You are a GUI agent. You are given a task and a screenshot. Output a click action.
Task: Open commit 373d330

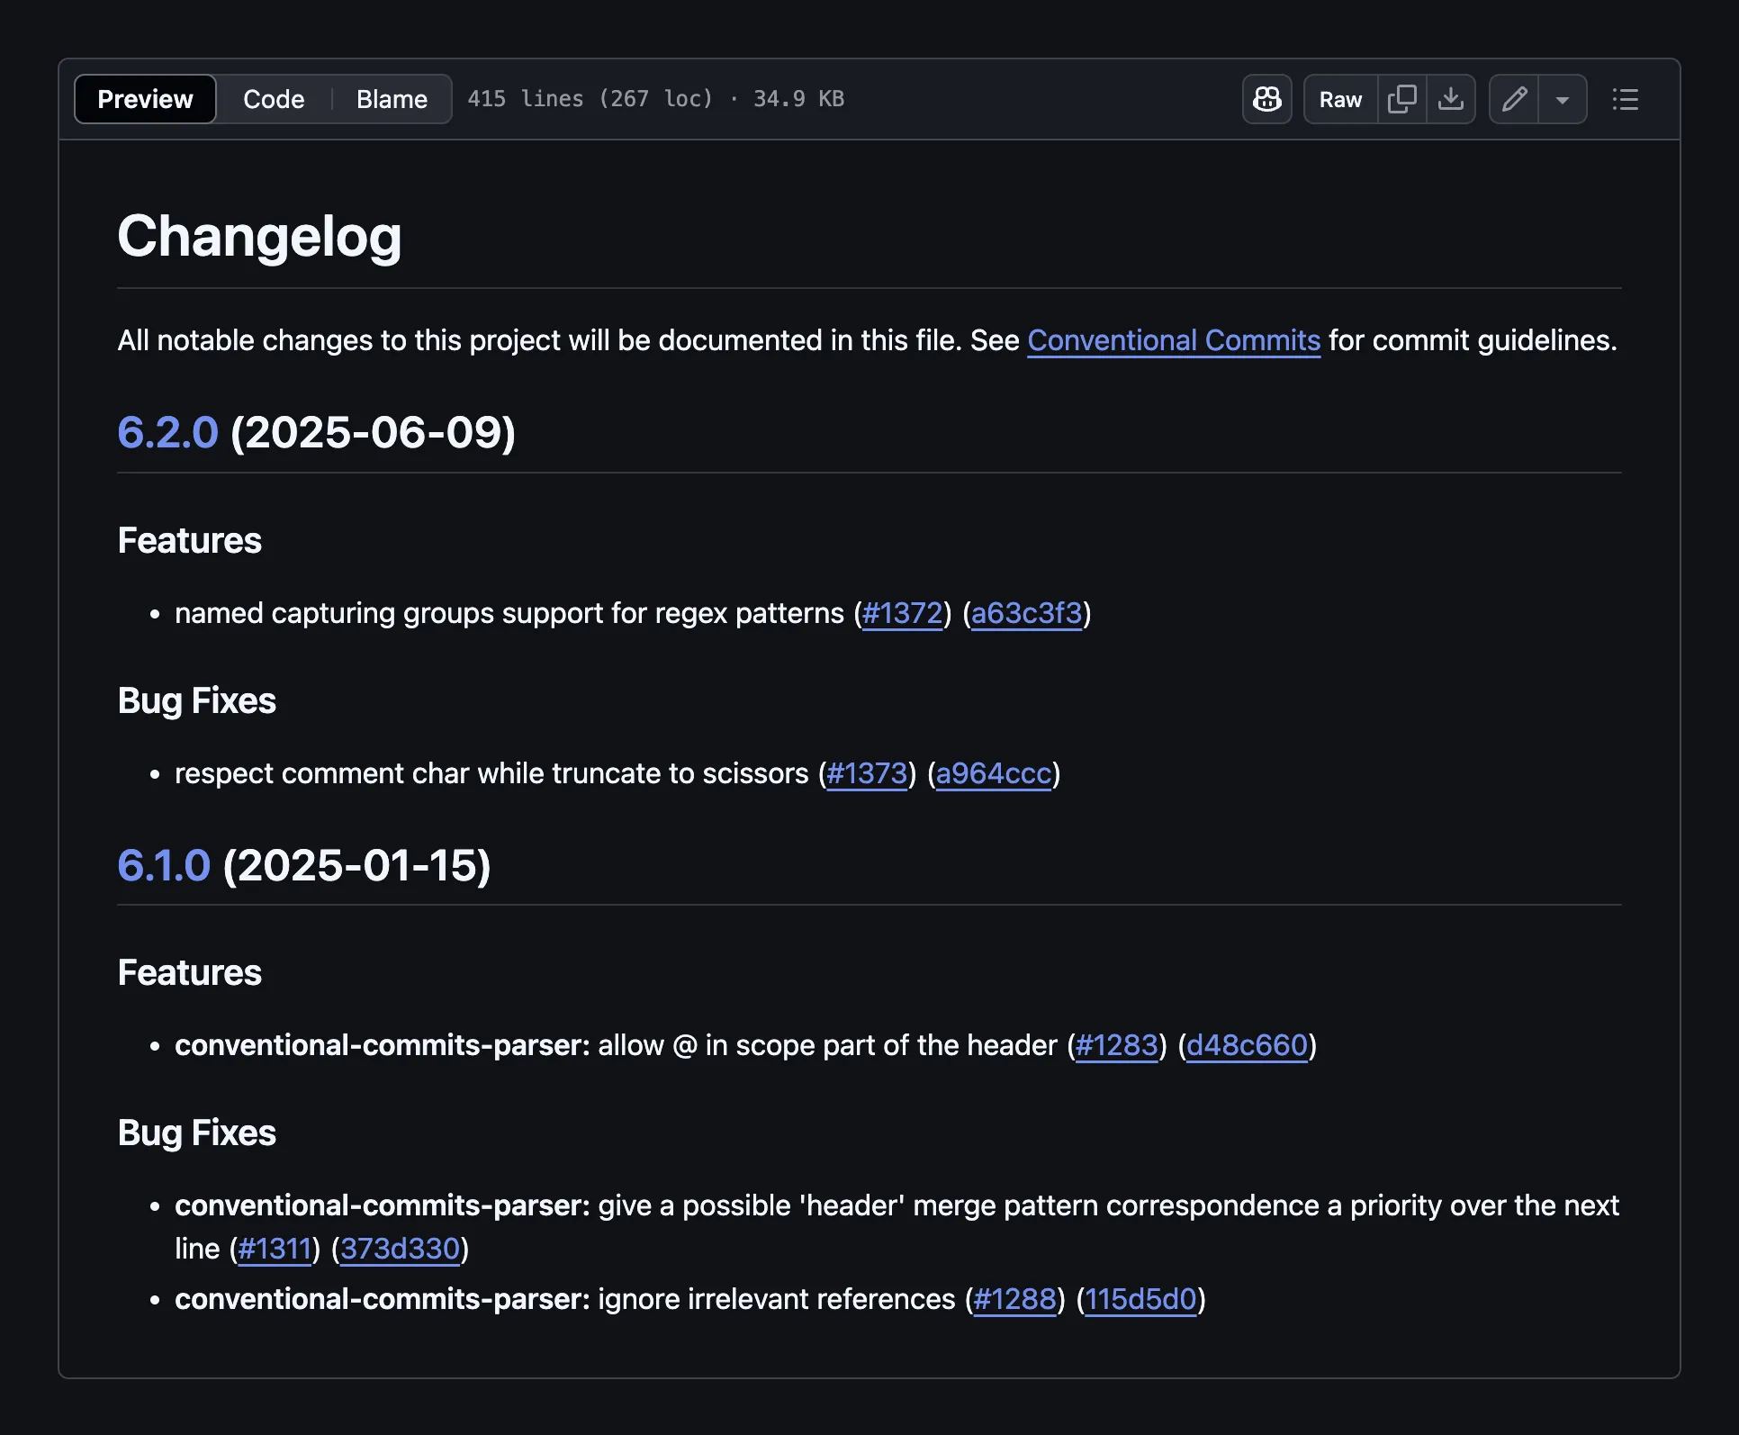coord(400,1249)
